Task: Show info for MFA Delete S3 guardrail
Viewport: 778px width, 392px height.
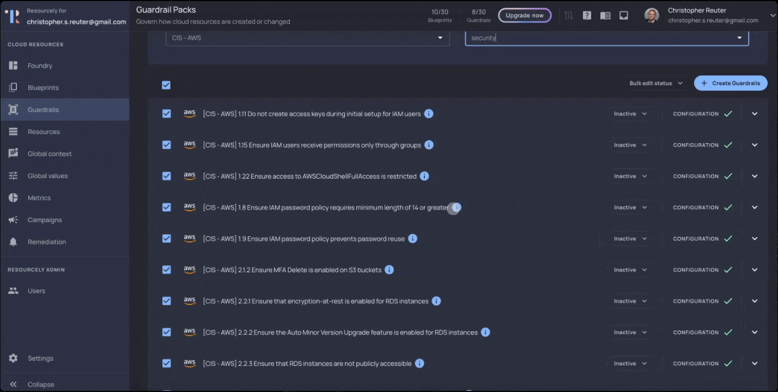Action: [389, 270]
